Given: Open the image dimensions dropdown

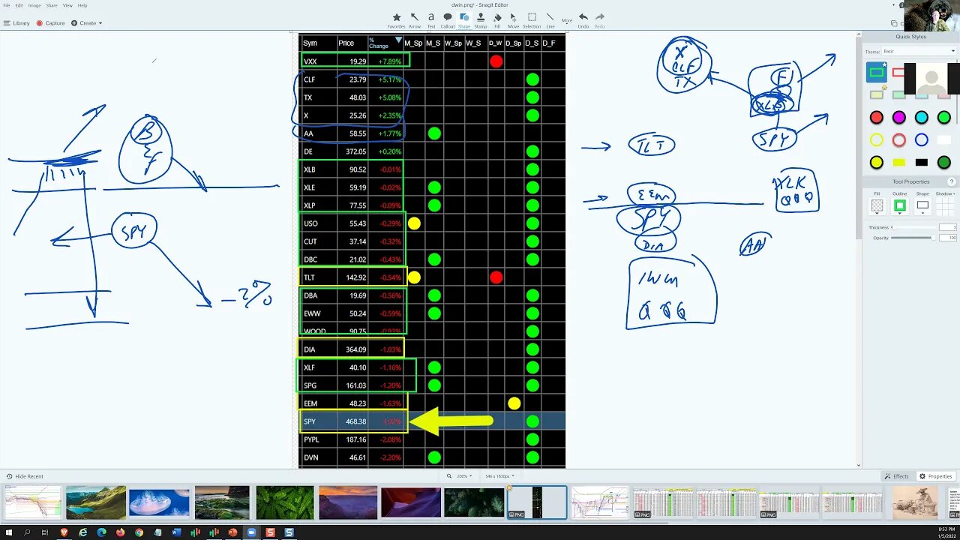Looking at the screenshot, I should (x=499, y=476).
